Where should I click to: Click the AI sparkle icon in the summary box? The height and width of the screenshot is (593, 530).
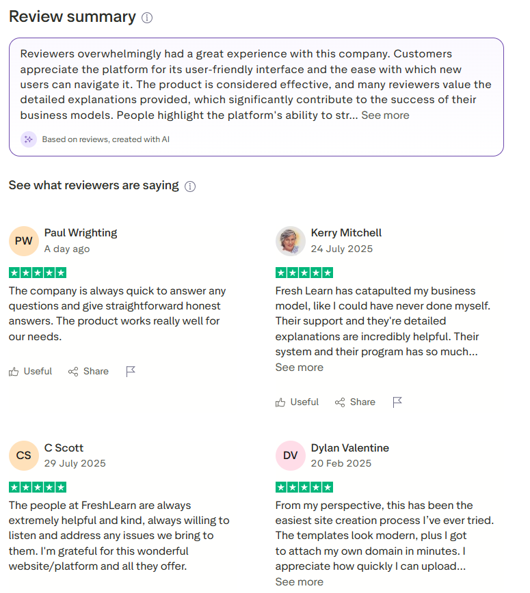[28, 139]
